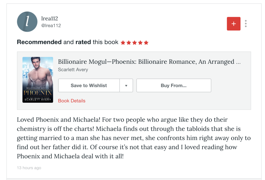The width and height of the screenshot is (265, 180).
Task: Click the fifth red rating star
Action: [x=146, y=43]
